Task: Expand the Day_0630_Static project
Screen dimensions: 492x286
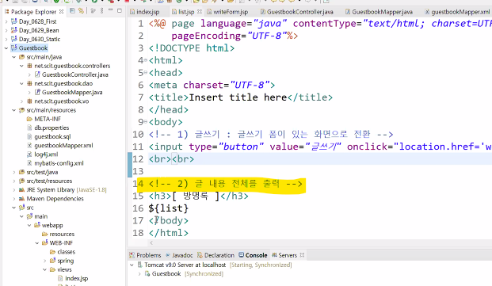Action: (6, 39)
